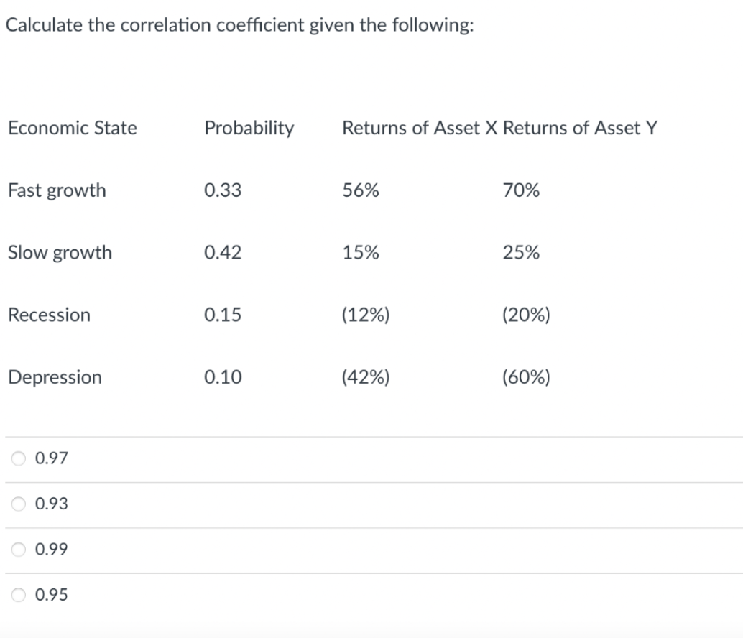This screenshot has width=743, height=638.
Task: Click the 0.10 probability value
Action: click(223, 377)
